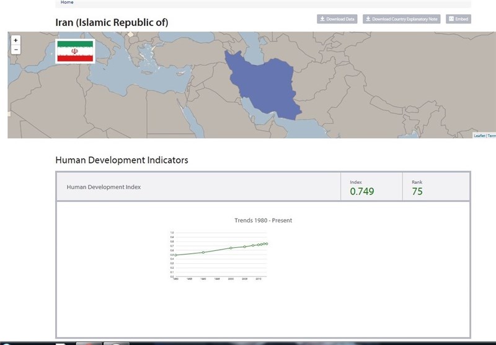
Task: Click the Index value 0.749
Action: tap(362, 191)
